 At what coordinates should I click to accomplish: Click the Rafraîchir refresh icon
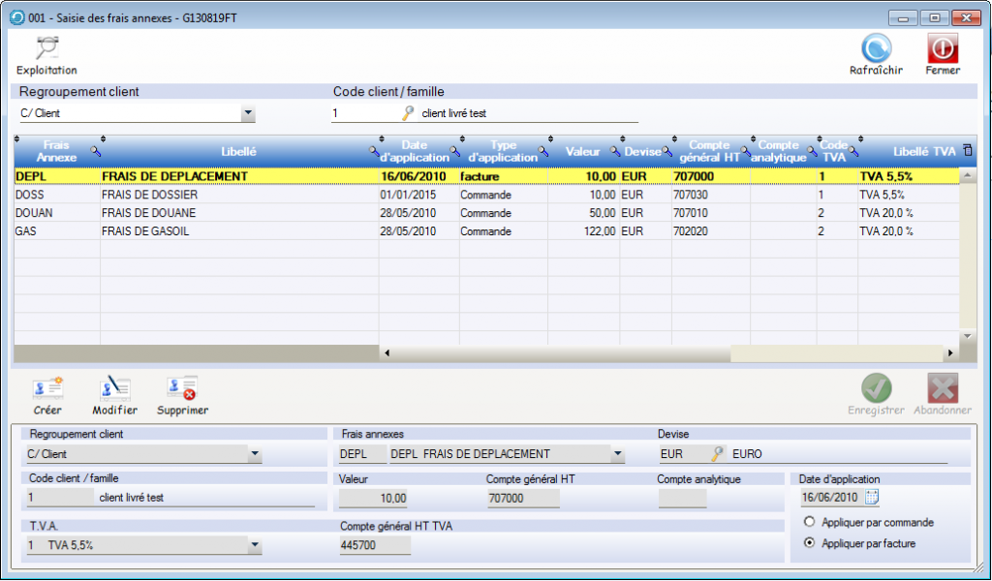click(x=876, y=48)
